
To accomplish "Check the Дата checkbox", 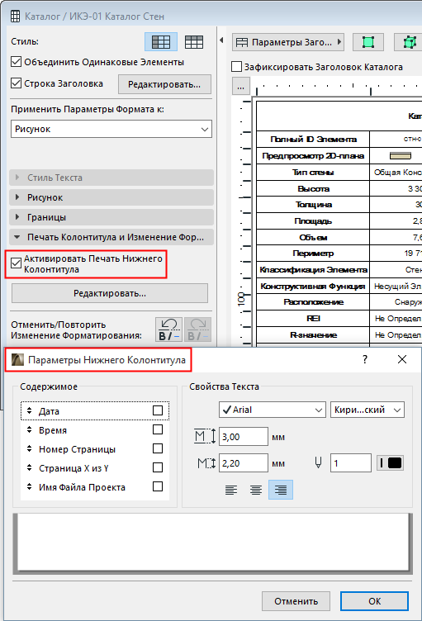I will click(158, 410).
